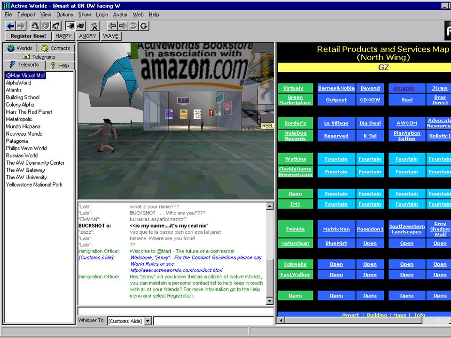Switch to the Worlds tab
The height and width of the screenshot is (338, 451).
point(20,48)
